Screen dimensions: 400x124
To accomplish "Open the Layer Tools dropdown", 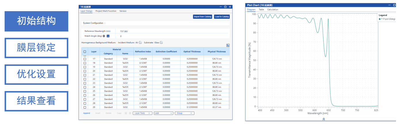I will coord(142,113).
